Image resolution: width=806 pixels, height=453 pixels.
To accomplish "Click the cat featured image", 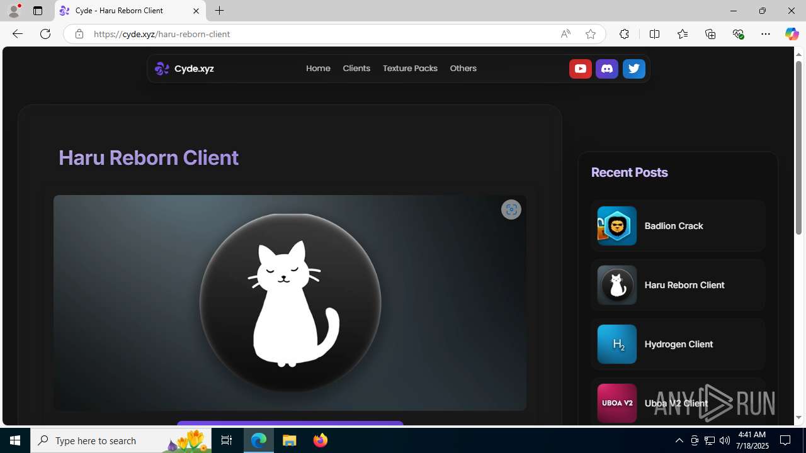I will pyautogui.click(x=290, y=303).
